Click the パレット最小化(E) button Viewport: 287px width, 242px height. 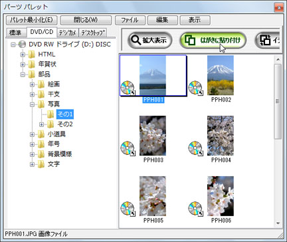(x=31, y=20)
